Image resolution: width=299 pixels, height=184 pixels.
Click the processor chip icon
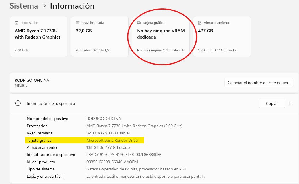pyautogui.click(x=16, y=23)
